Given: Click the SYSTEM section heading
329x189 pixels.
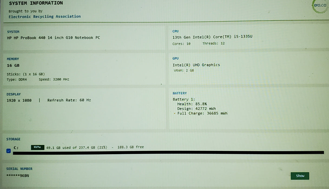Looking at the screenshot, I should tap(13, 32).
